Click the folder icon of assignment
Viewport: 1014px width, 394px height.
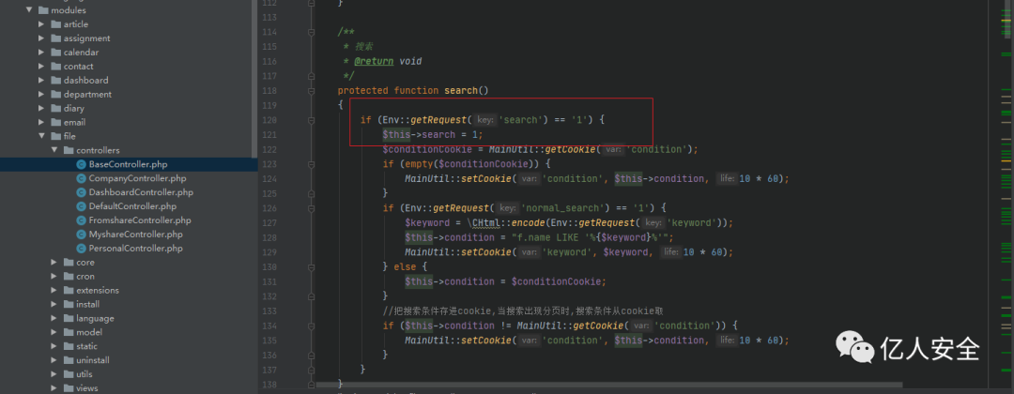coord(55,38)
